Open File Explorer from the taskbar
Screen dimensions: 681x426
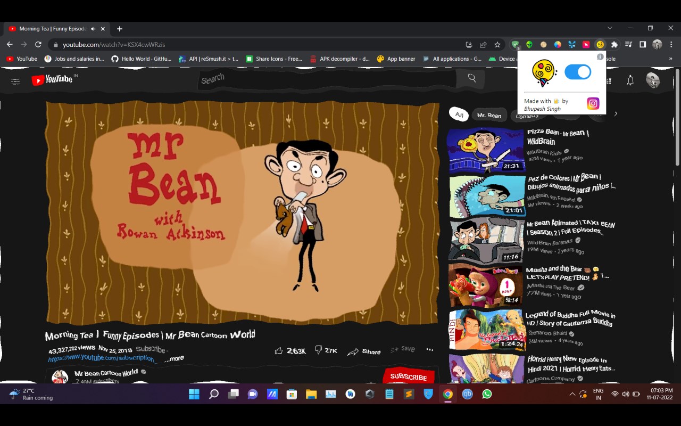311,394
